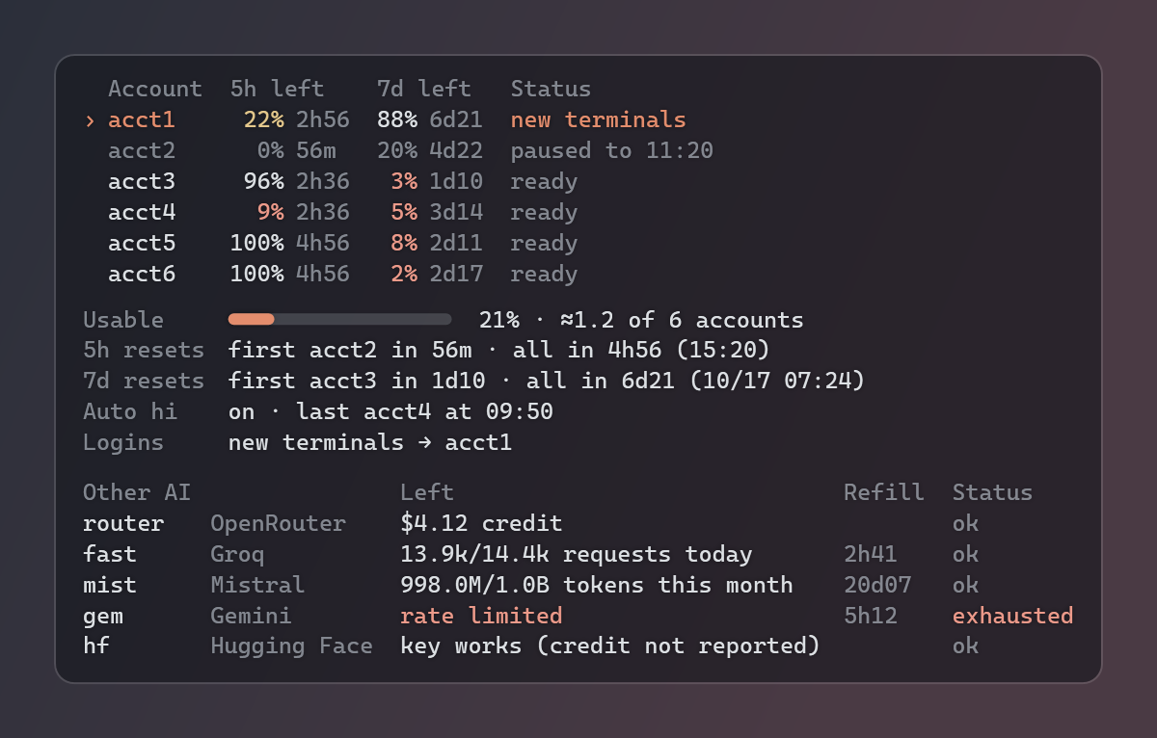Click the 'Hugging Face' provider name
This screenshot has width=1157, height=738.
(x=292, y=647)
